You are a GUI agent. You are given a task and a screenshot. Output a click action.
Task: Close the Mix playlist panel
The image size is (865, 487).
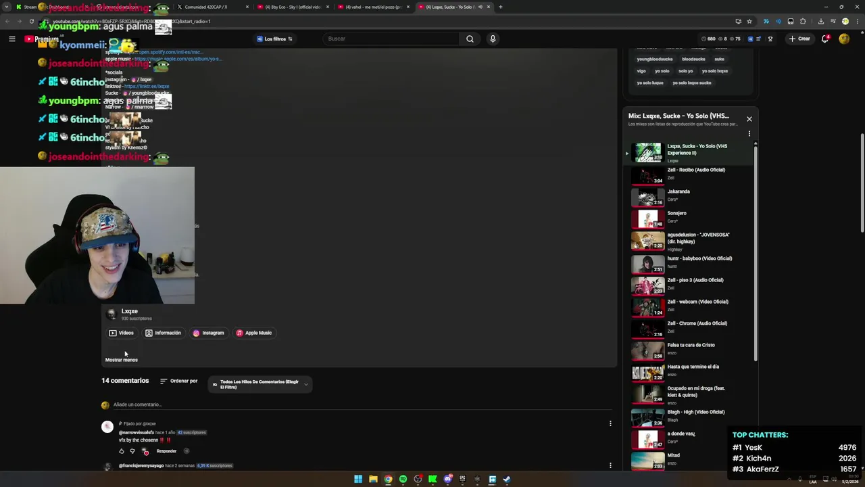point(749,119)
